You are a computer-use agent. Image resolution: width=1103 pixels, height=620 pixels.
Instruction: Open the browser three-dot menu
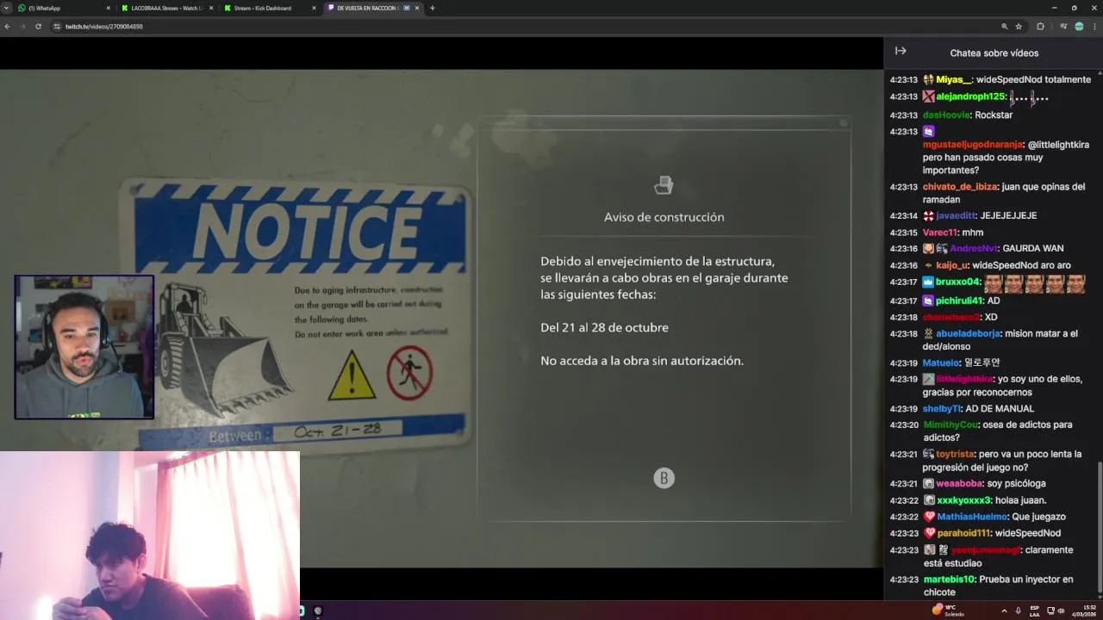click(1094, 27)
